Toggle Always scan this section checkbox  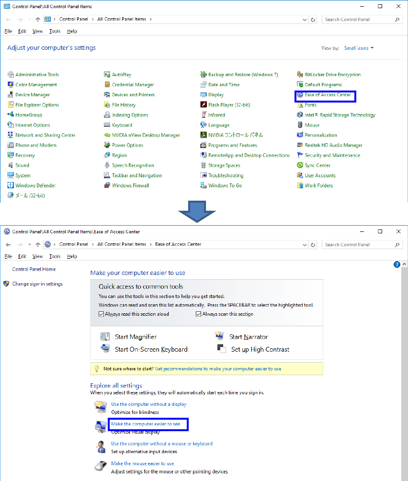click(198, 314)
